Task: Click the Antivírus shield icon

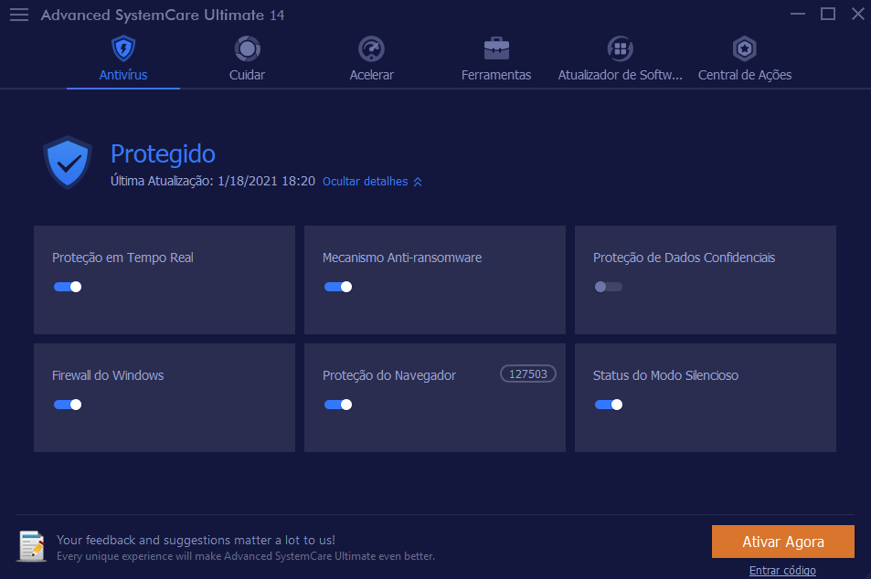Action: coord(123,48)
